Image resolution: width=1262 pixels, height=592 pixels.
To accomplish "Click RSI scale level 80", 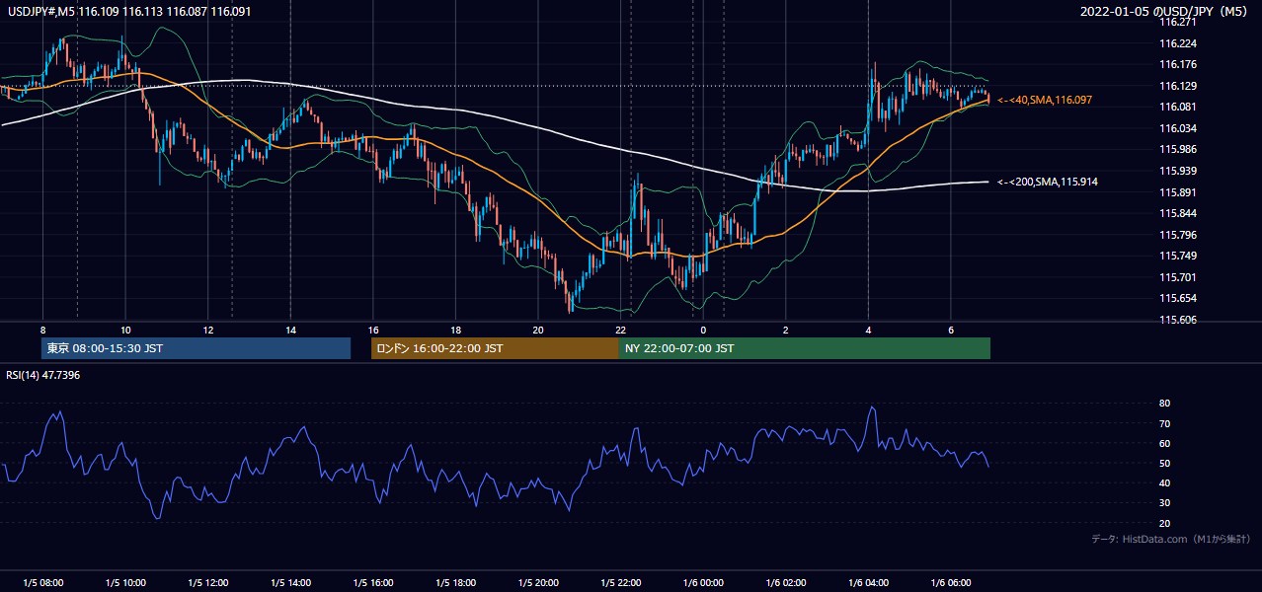I will point(1165,404).
